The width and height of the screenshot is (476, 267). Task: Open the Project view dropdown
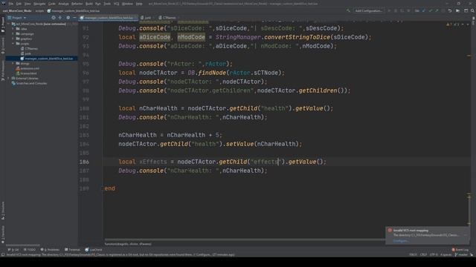(x=17, y=18)
